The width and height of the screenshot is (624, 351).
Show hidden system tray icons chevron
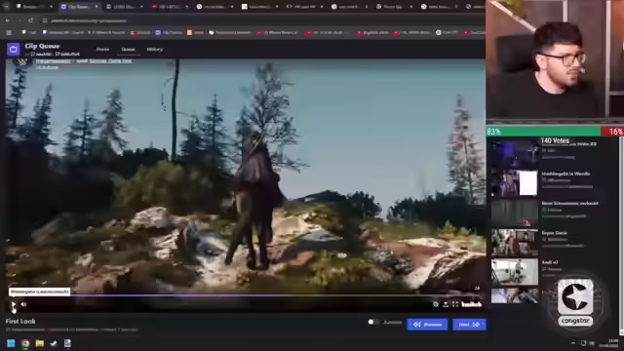click(x=573, y=343)
